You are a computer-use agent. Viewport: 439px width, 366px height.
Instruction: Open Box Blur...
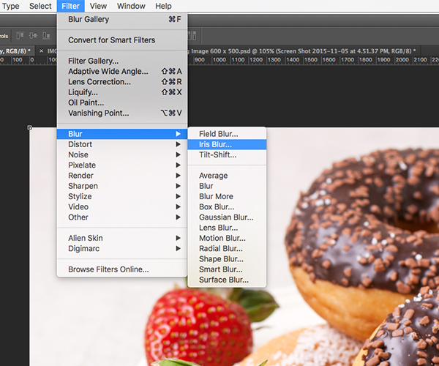pyautogui.click(x=227, y=206)
